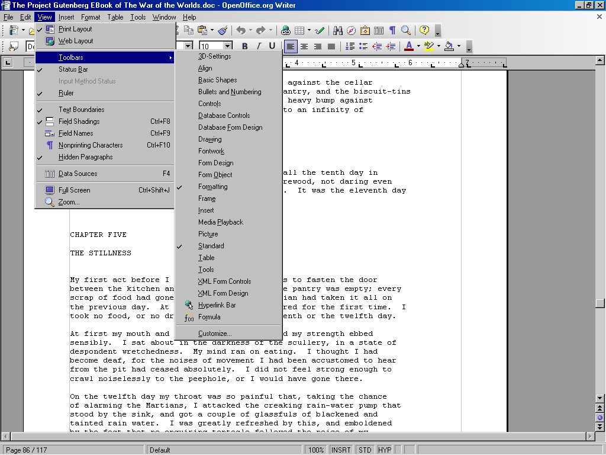Click the Format Paintbrush icon
The height and width of the screenshot is (455, 606).
223,30
